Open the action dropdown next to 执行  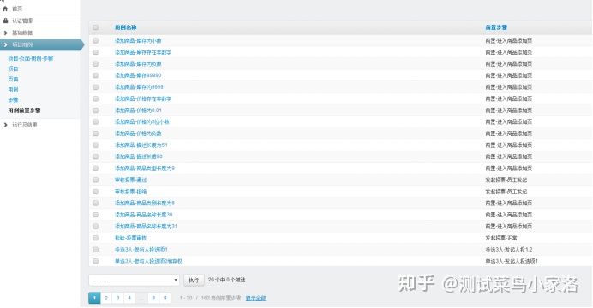point(135,280)
